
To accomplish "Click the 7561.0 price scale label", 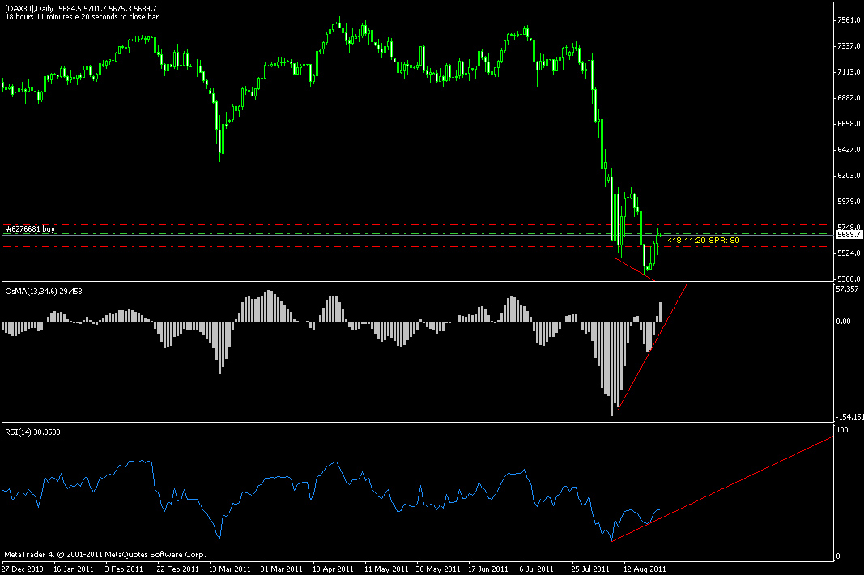I will pyautogui.click(x=849, y=20).
